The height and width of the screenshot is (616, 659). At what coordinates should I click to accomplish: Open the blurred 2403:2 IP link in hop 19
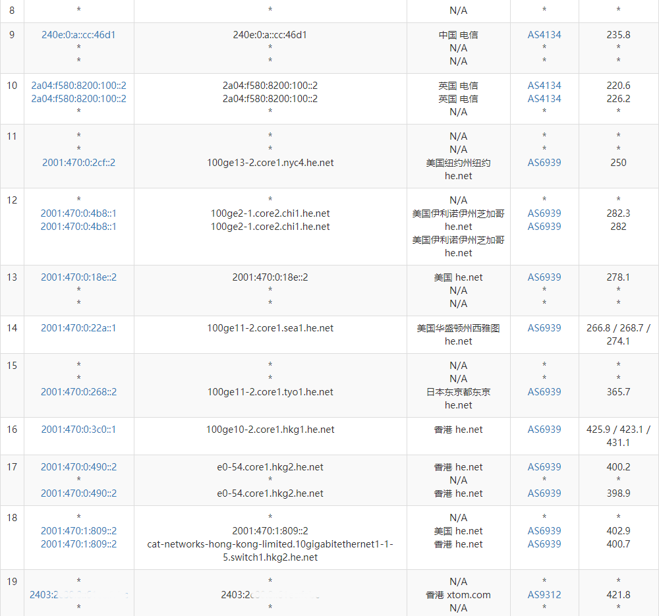pos(78,595)
